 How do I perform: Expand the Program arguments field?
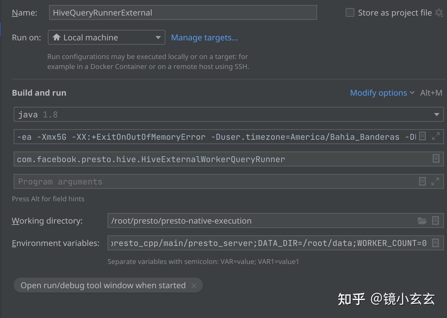435,181
